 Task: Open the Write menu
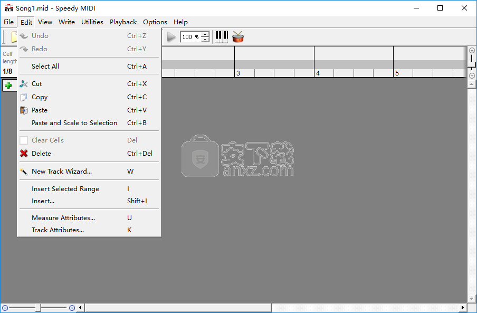point(66,22)
